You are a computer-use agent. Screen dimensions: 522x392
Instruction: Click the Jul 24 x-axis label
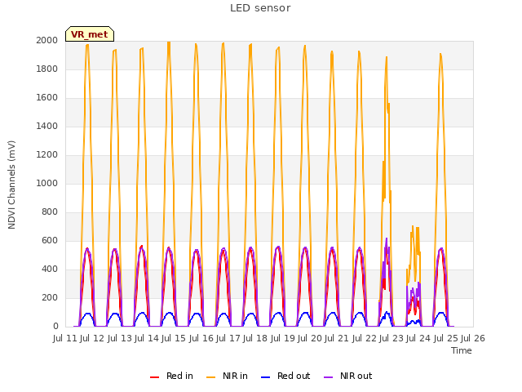point(419,338)
